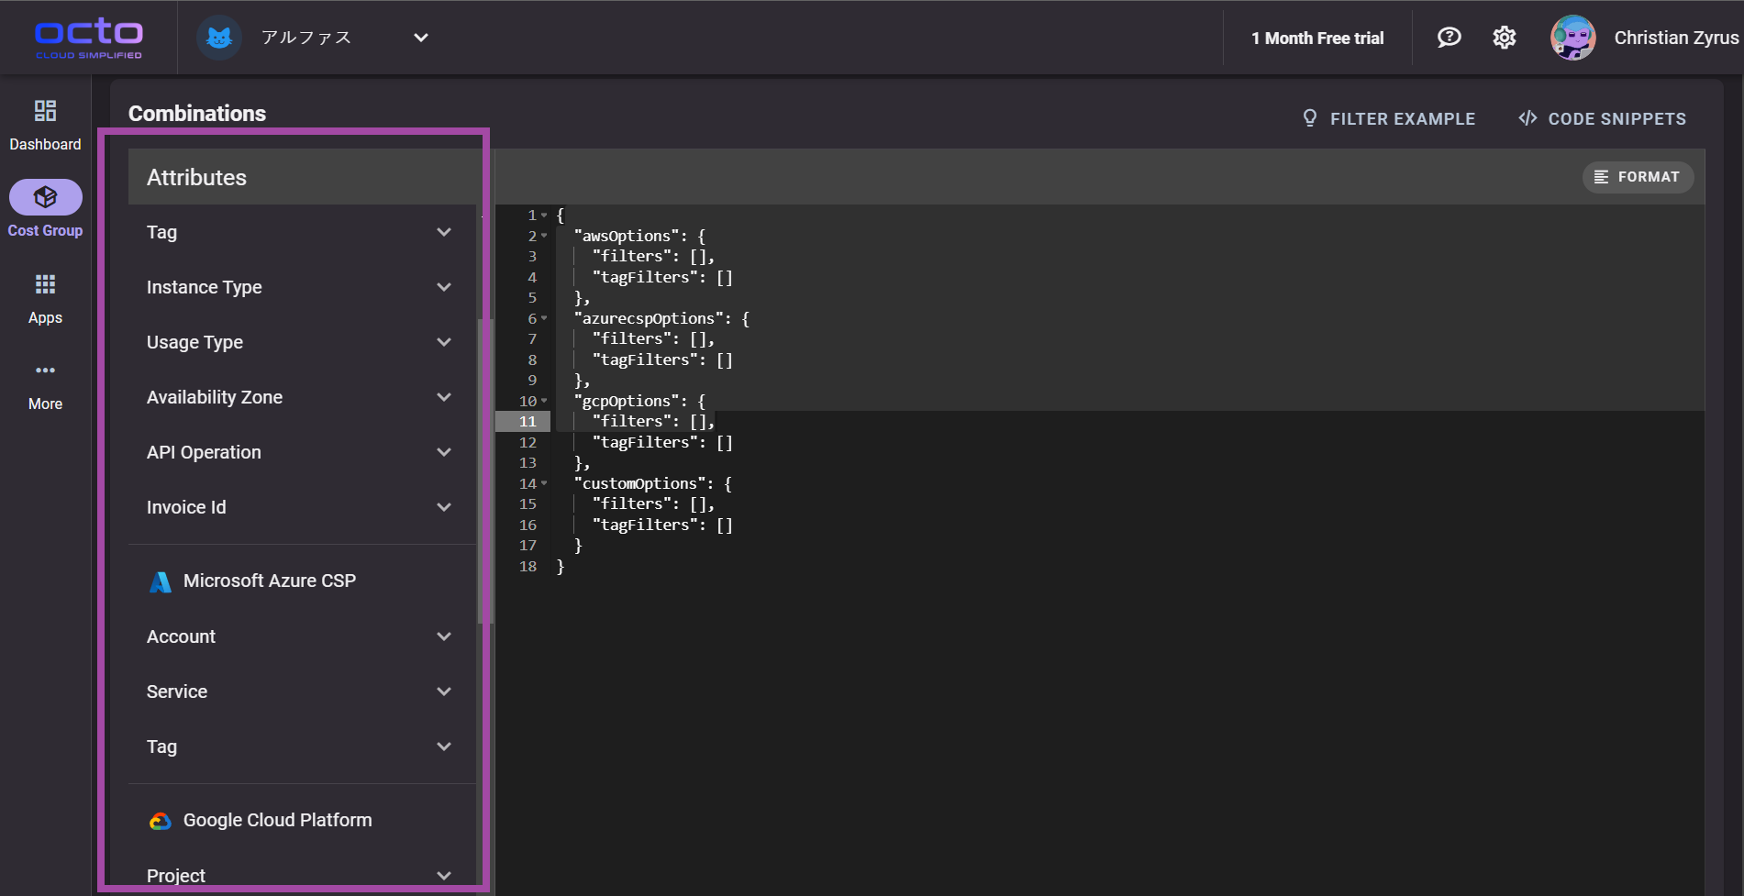Image resolution: width=1744 pixels, height=896 pixels.
Task: Expand the Instance Type chevron
Action: point(444,287)
